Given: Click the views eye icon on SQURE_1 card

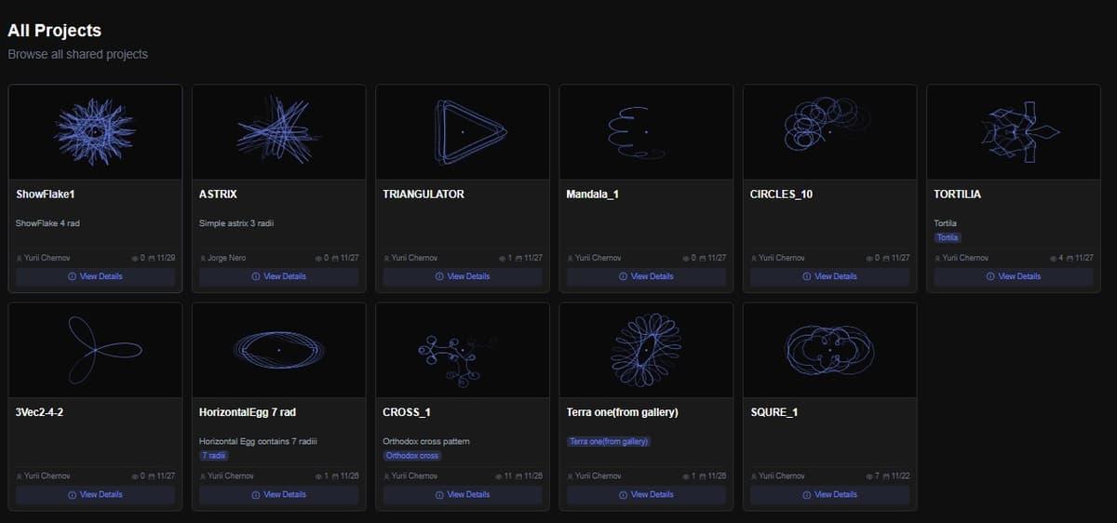Looking at the screenshot, I should click(x=869, y=476).
